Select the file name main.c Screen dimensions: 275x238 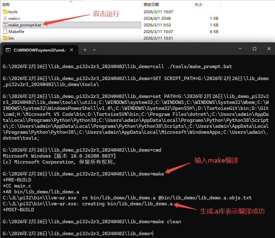click(x=14, y=19)
